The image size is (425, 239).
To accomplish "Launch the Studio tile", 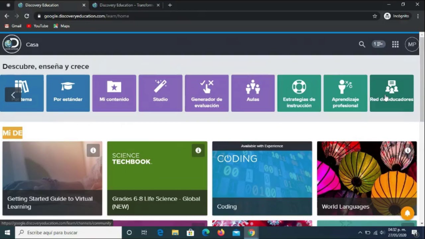I will 160,93.
